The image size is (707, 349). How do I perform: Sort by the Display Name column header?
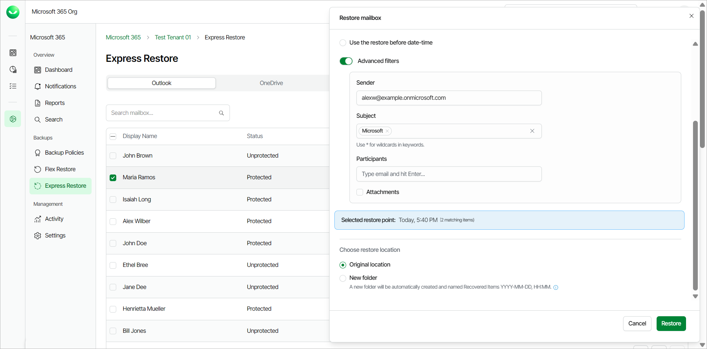click(x=140, y=136)
